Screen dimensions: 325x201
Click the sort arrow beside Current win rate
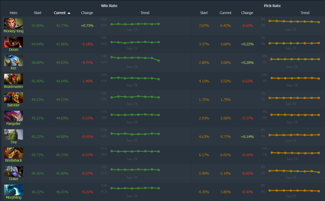[x=69, y=13]
